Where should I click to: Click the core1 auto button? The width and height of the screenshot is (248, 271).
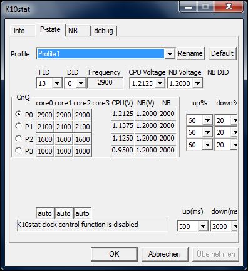point(64,213)
